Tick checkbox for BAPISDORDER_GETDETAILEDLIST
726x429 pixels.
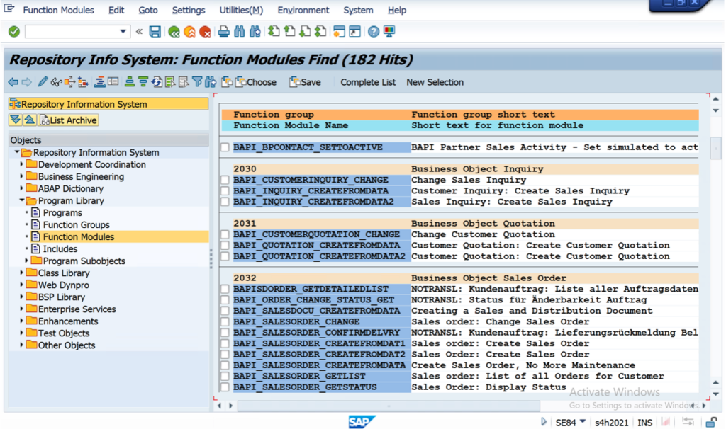(225, 289)
